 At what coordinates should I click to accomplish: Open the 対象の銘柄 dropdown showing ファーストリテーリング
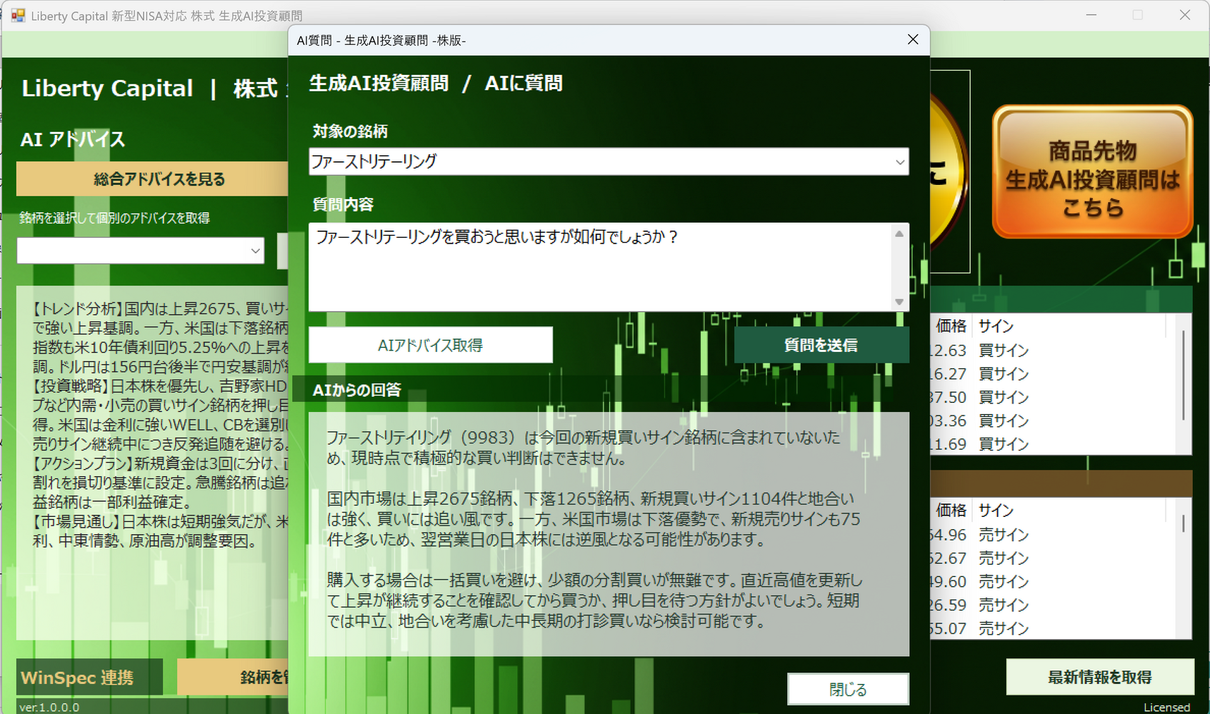click(609, 161)
